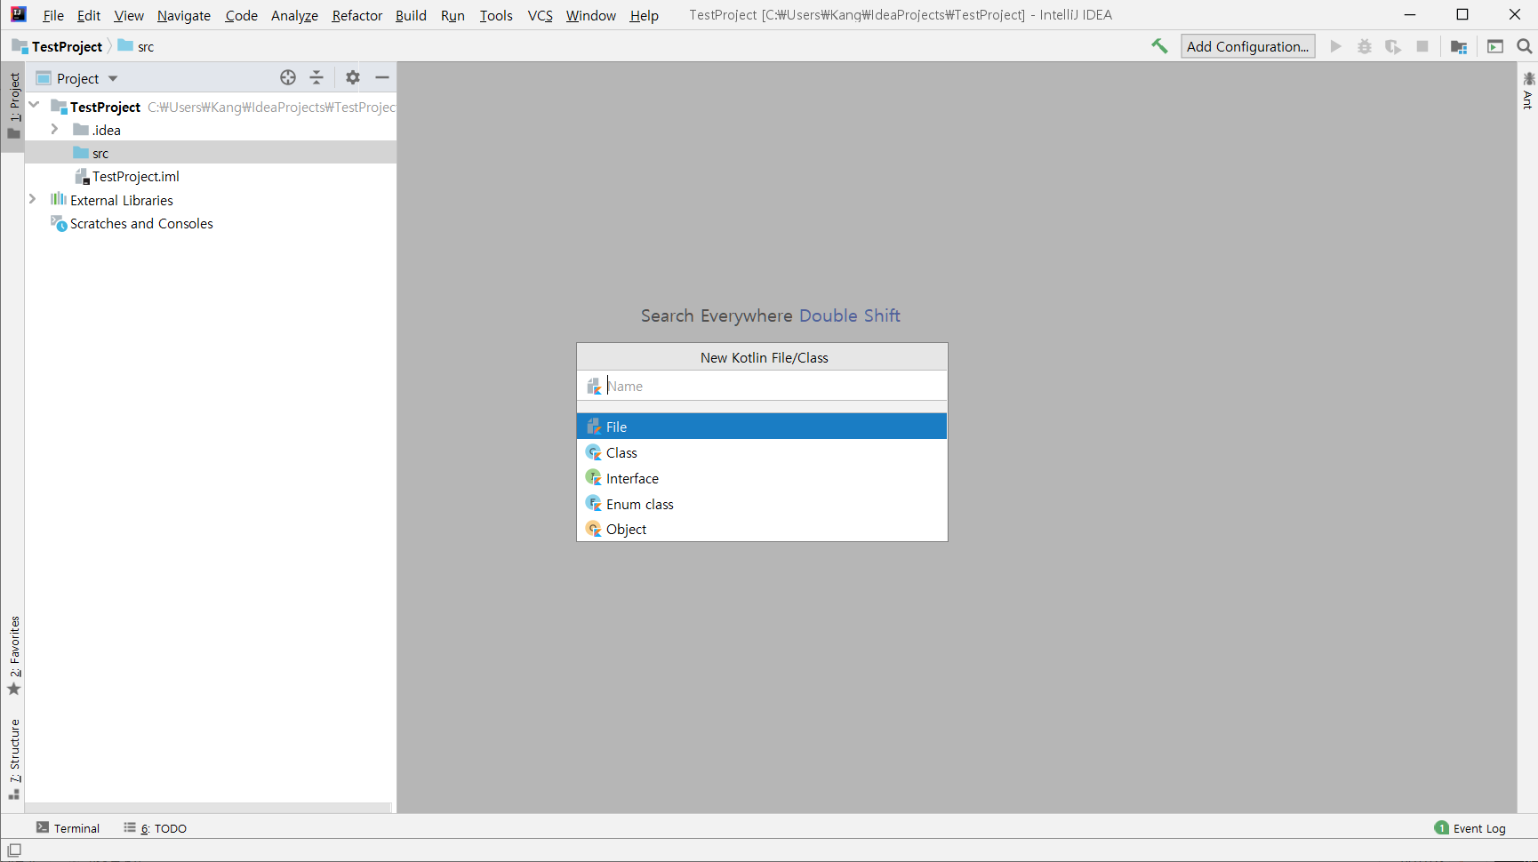Select the src folder in tree
This screenshot has height=862, width=1538.
[x=211, y=153]
